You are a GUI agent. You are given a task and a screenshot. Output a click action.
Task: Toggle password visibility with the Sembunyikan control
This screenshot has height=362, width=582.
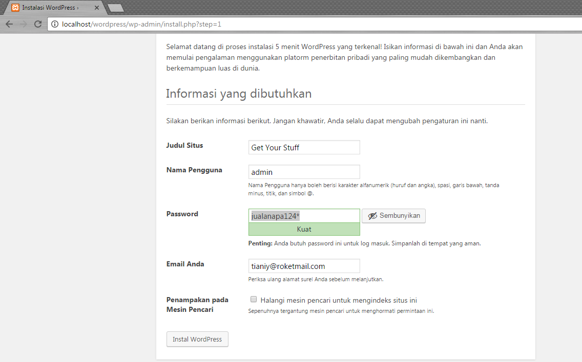click(x=393, y=216)
